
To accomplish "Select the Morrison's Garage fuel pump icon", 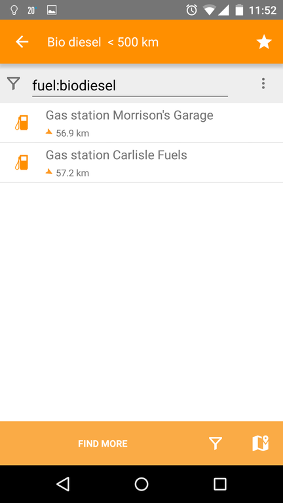I will tap(22, 122).
